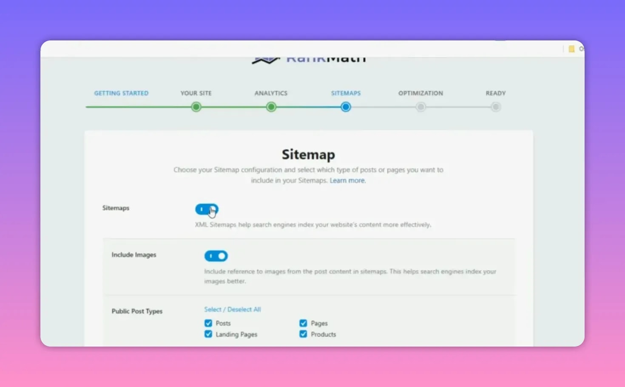Turn off the Include Images toggle

point(216,256)
